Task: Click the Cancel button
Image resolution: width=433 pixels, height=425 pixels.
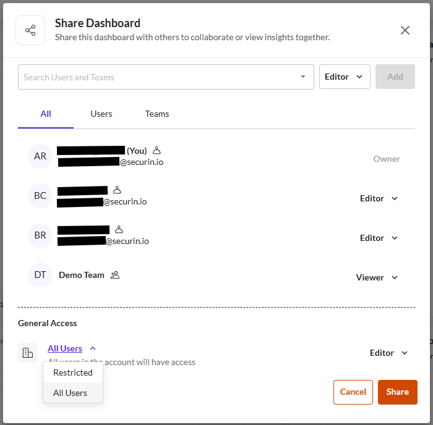Action: pyautogui.click(x=353, y=392)
